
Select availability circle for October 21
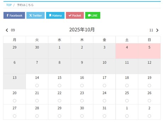click(37, 101)
